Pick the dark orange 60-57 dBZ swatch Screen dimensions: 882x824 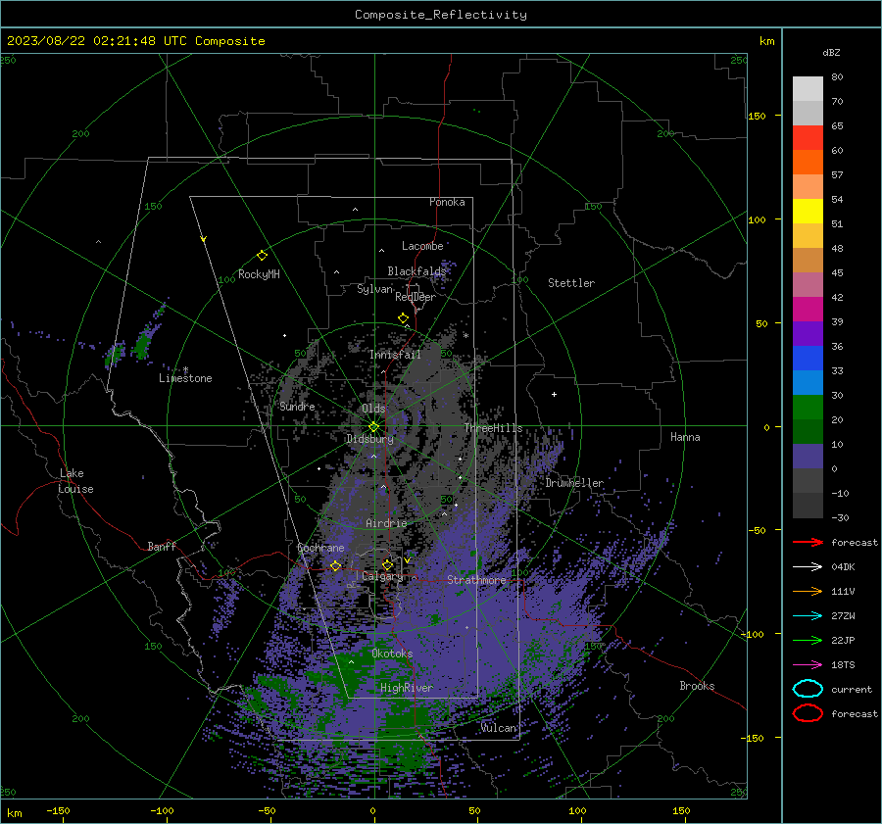point(808,163)
